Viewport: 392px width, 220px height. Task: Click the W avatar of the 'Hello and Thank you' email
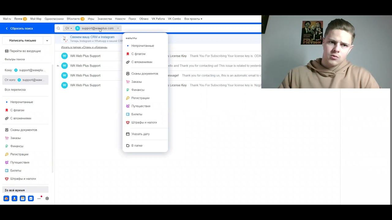64,66
